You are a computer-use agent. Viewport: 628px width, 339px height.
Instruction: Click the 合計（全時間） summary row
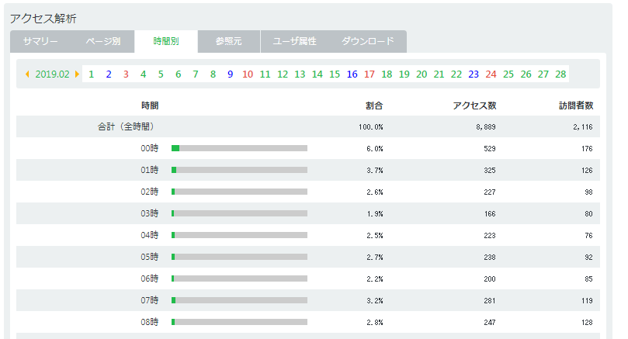pyautogui.click(x=308, y=127)
